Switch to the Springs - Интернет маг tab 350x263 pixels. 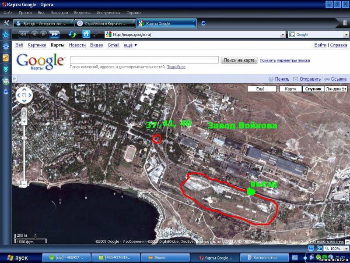coord(43,24)
